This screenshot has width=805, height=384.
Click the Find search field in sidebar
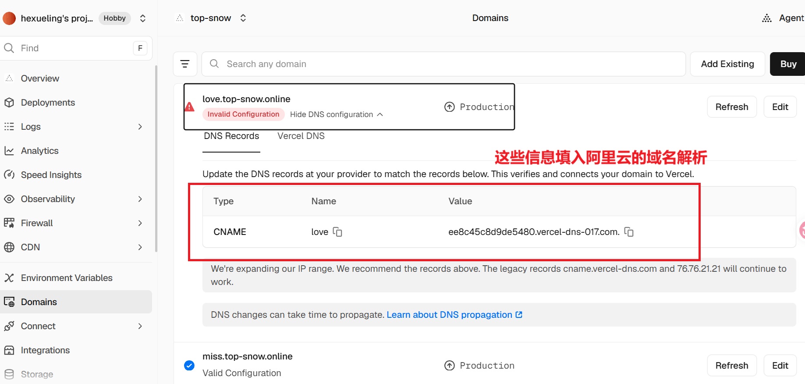point(76,48)
